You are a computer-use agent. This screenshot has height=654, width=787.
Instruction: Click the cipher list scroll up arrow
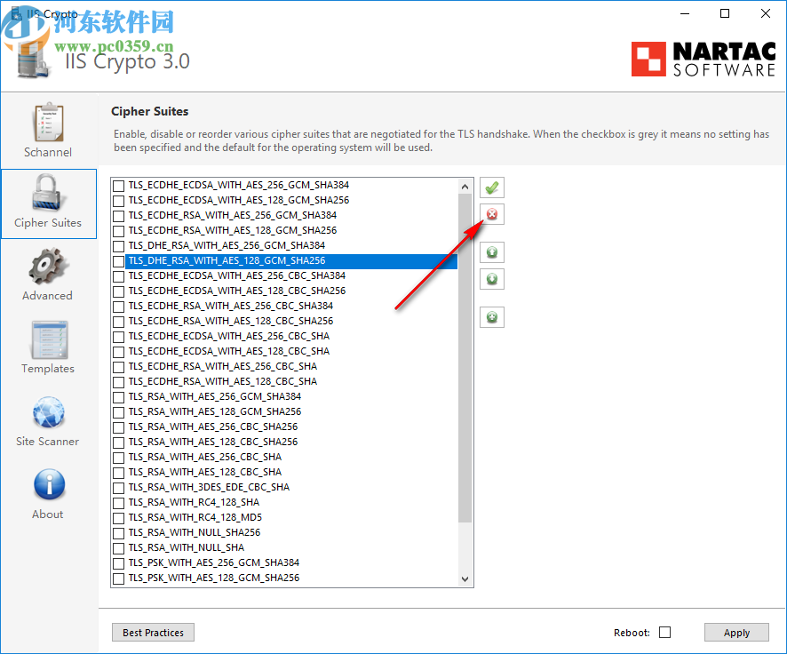465,187
